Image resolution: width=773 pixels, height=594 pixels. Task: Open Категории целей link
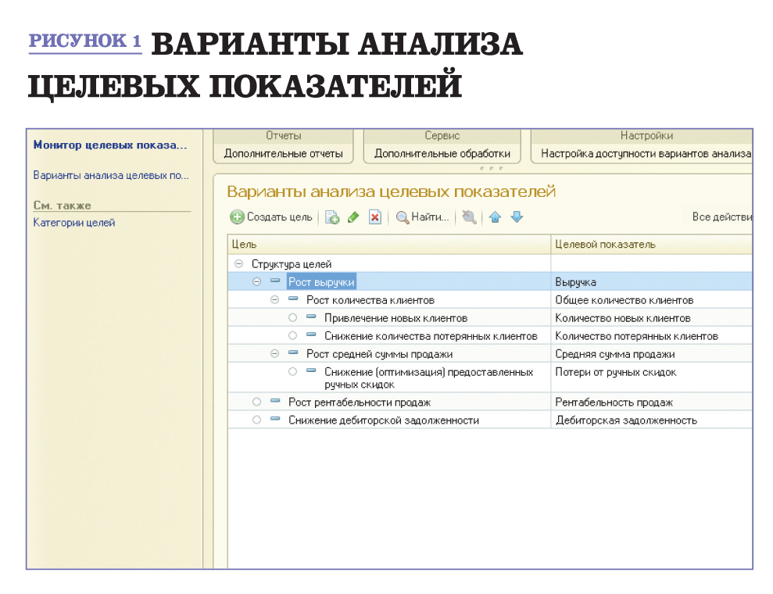point(74,223)
